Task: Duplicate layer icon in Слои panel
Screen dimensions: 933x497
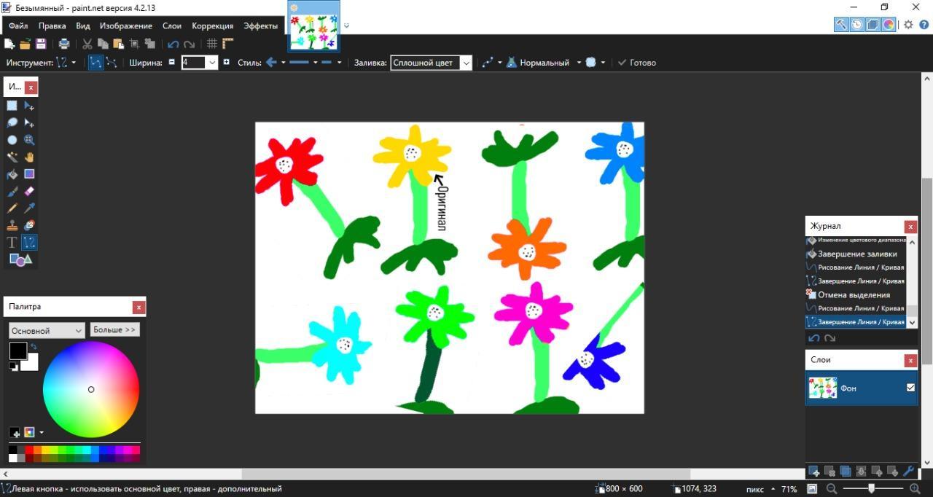Action: tap(846, 471)
